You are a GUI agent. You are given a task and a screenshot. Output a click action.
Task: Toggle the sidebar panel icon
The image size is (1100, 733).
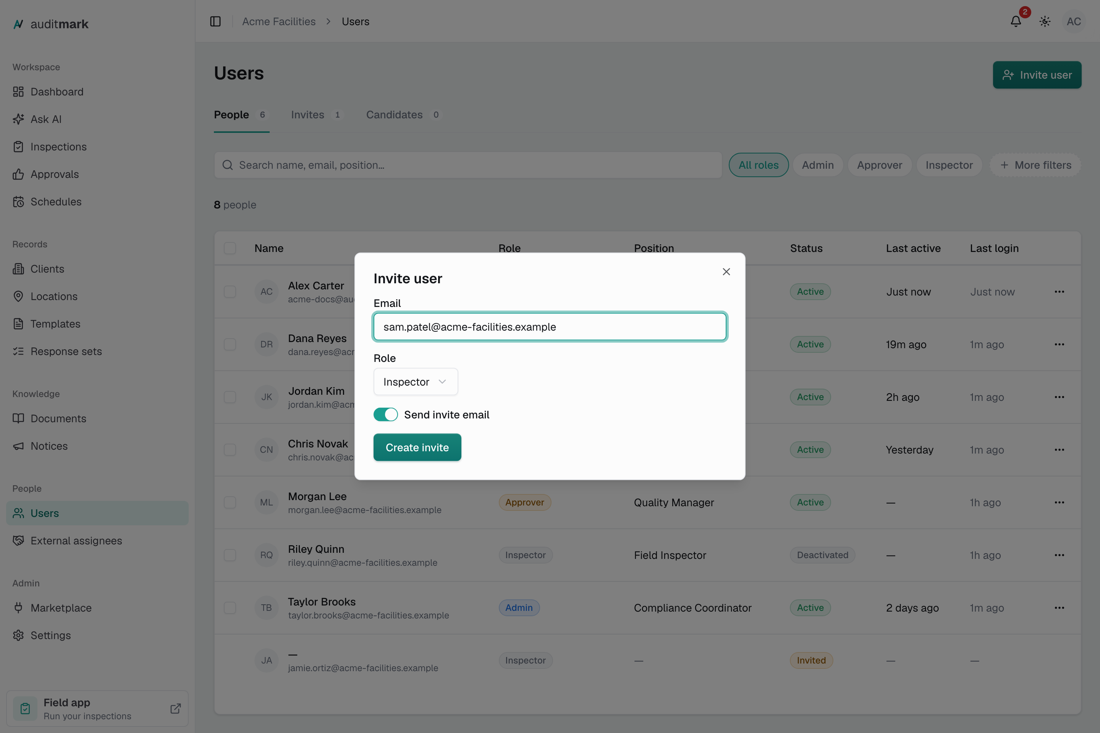pyautogui.click(x=215, y=21)
